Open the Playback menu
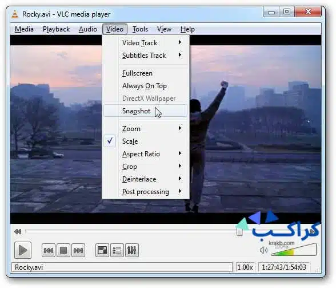This screenshot has height=288, width=336. pyautogui.click(x=56, y=29)
